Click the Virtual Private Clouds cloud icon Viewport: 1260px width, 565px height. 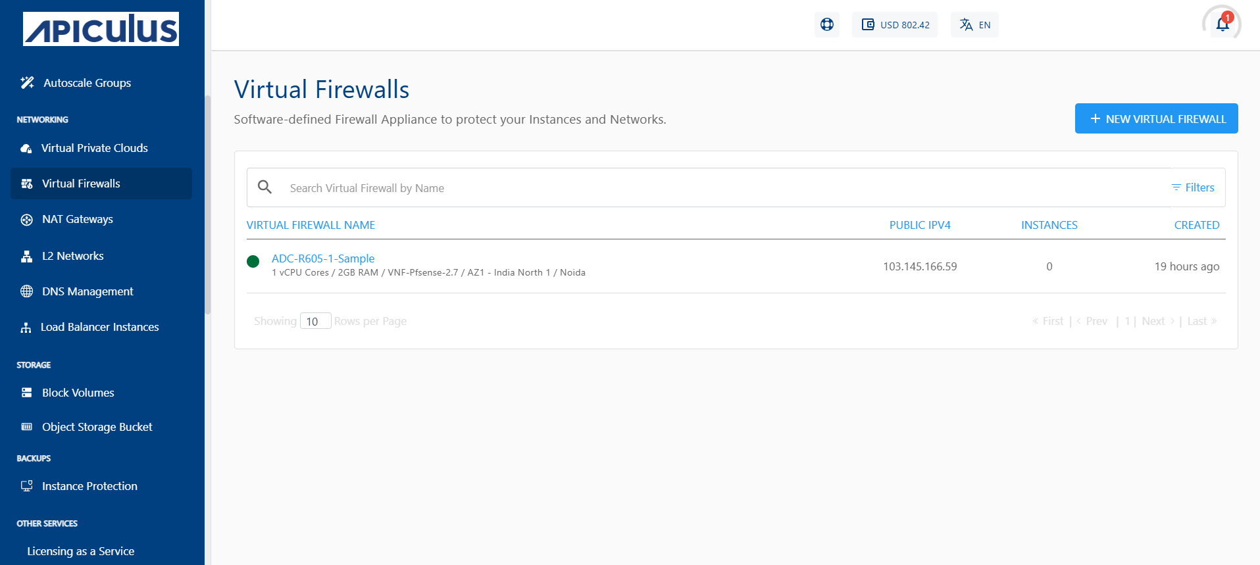[x=26, y=149]
